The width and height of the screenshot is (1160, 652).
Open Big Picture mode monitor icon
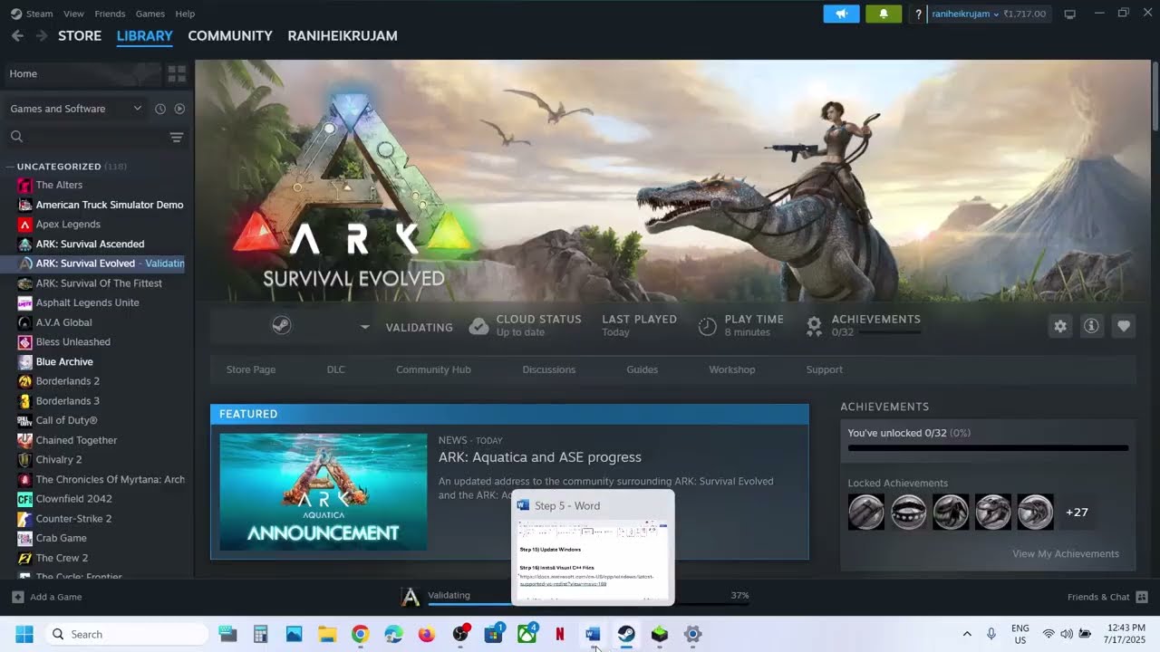click(1069, 14)
